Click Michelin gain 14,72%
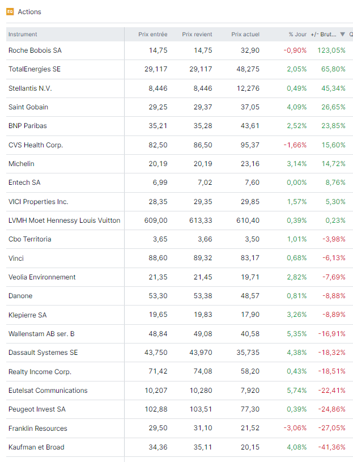 (333, 163)
